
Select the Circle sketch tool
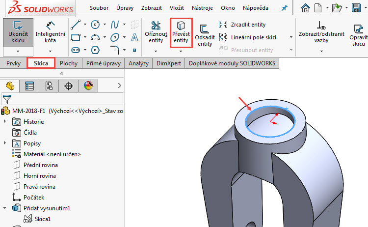click(95, 25)
